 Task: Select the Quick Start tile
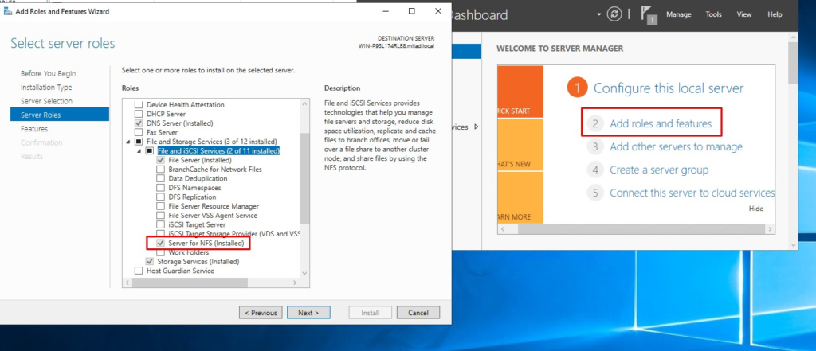tap(520, 92)
